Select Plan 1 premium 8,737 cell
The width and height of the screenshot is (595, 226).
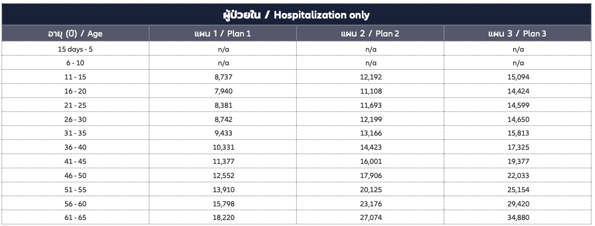click(x=223, y=77)
